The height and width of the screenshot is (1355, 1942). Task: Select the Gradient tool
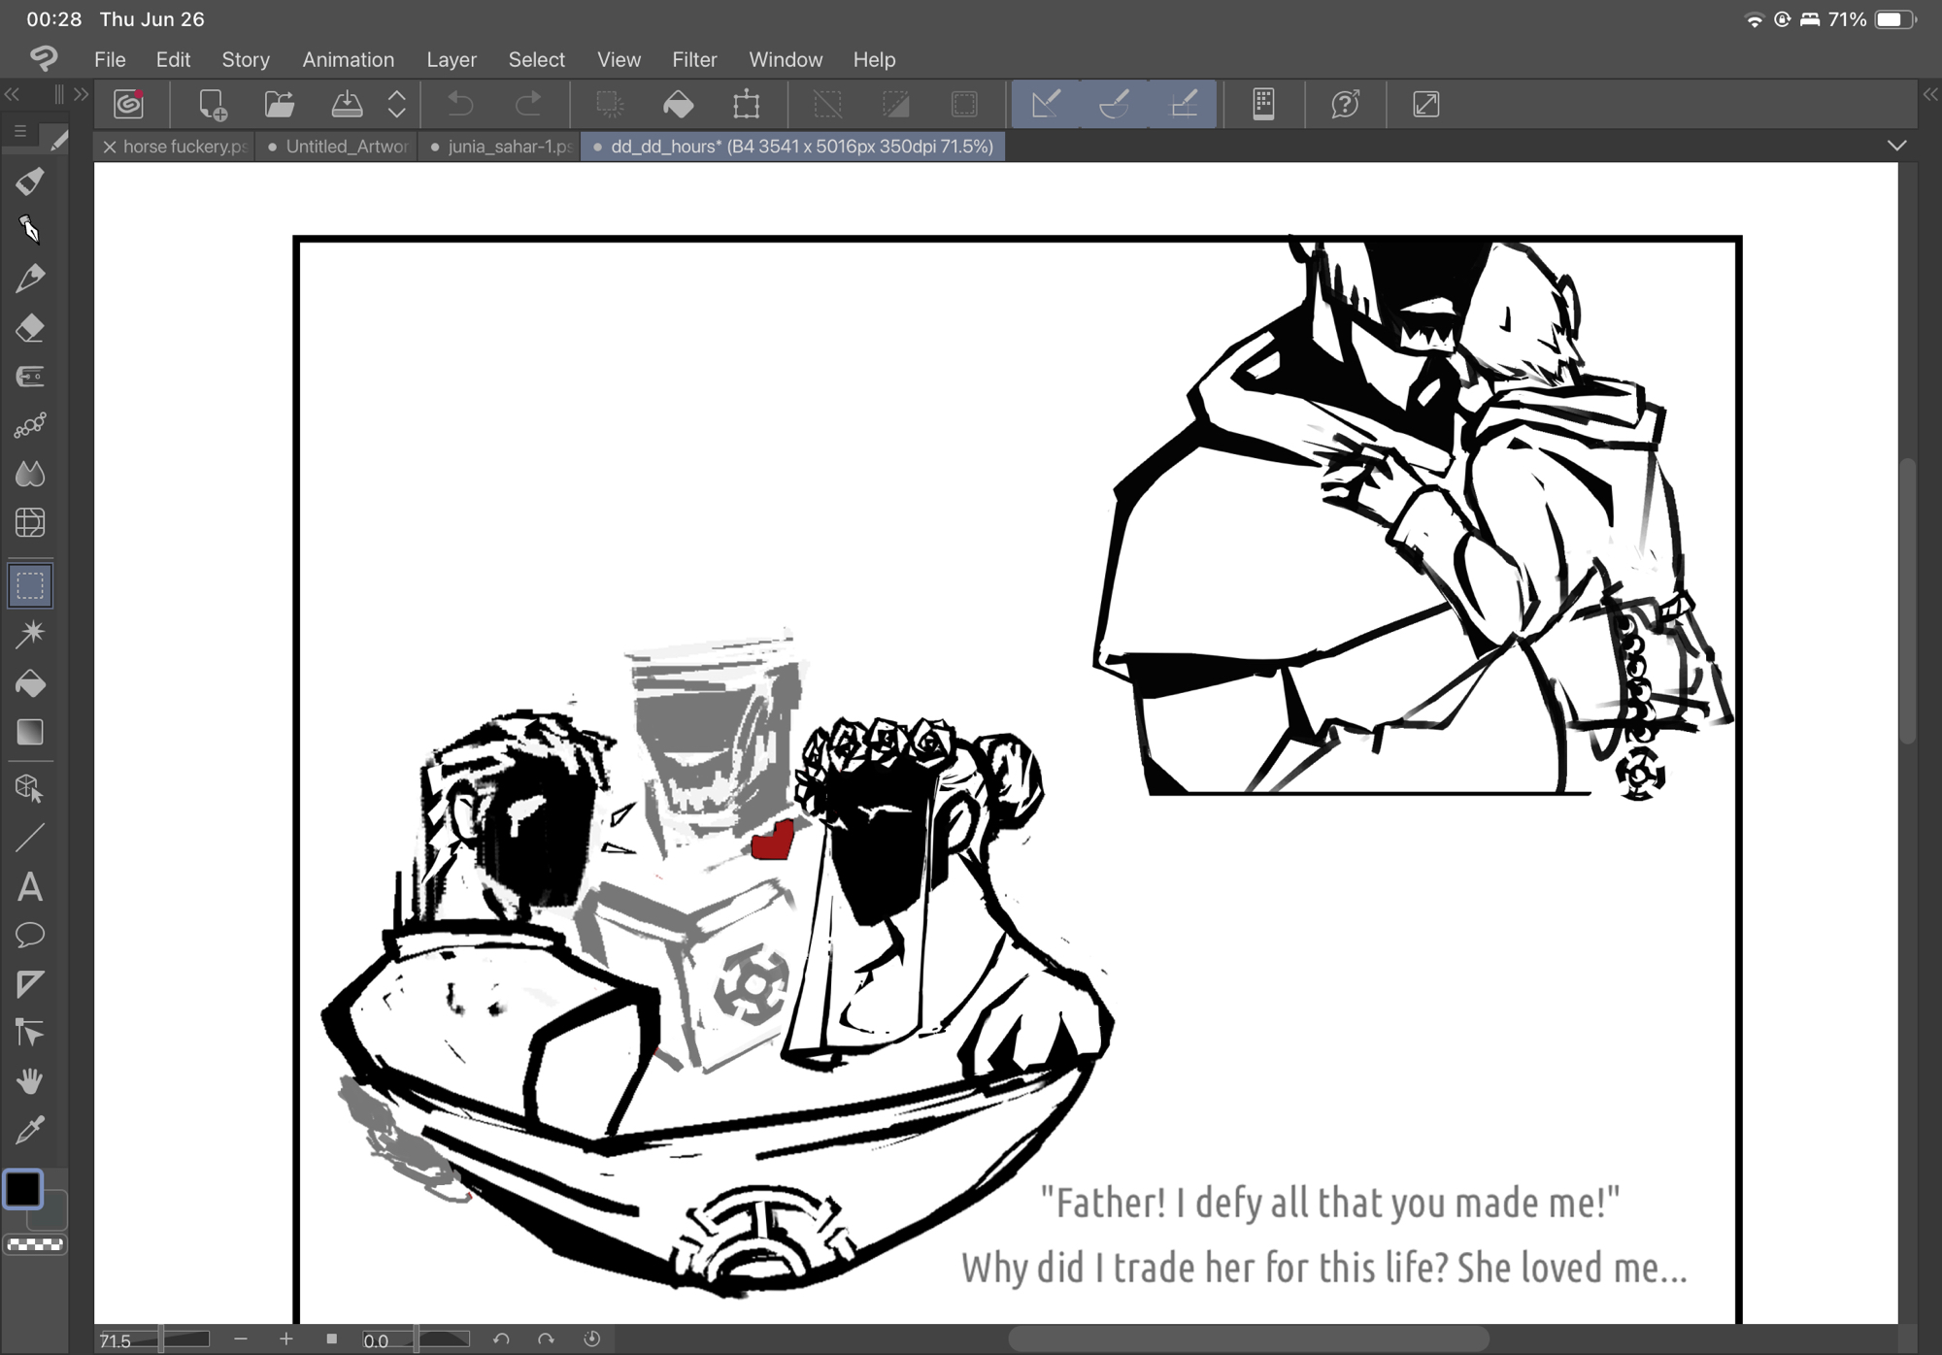[x=30, y=733]
